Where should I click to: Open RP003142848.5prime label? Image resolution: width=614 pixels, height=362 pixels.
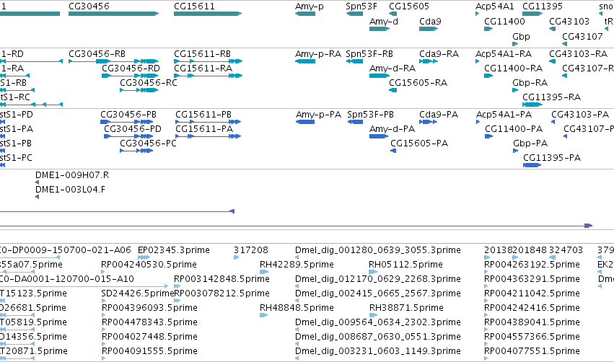tap(222, 278)
